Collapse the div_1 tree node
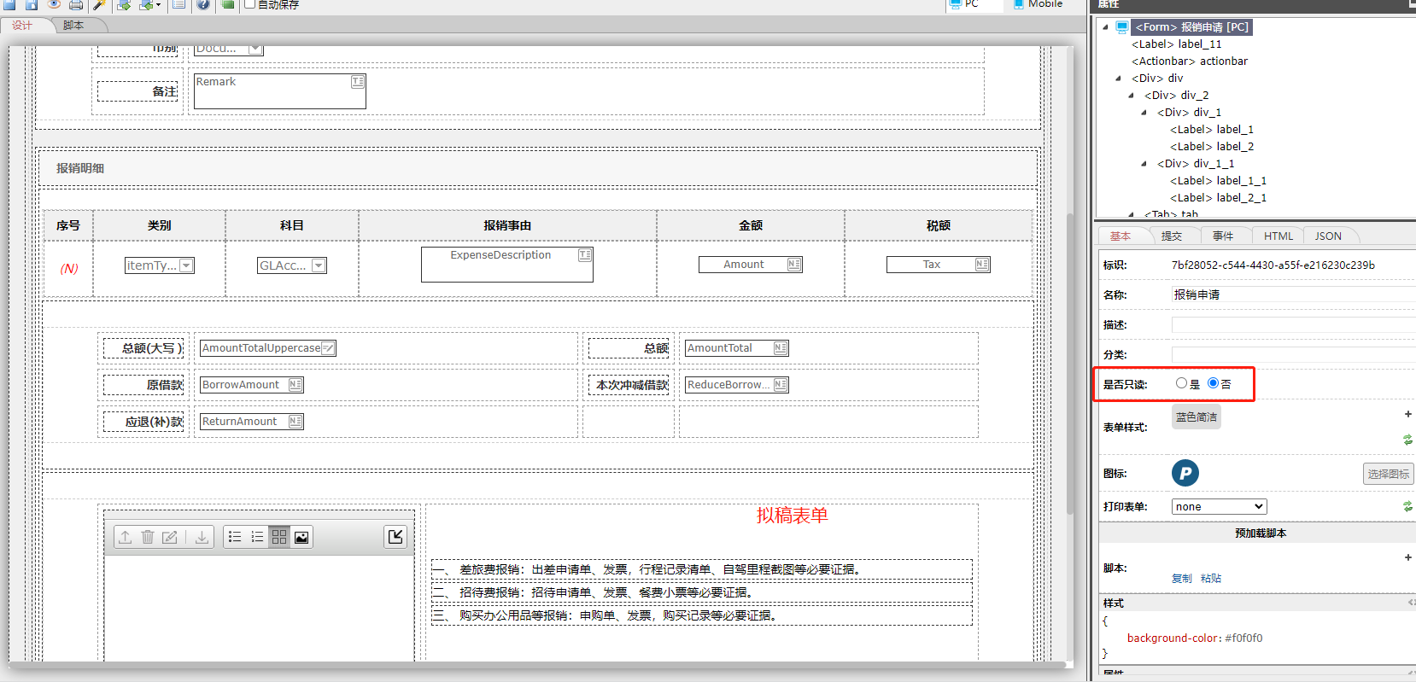 click(x=1144, y=113)
